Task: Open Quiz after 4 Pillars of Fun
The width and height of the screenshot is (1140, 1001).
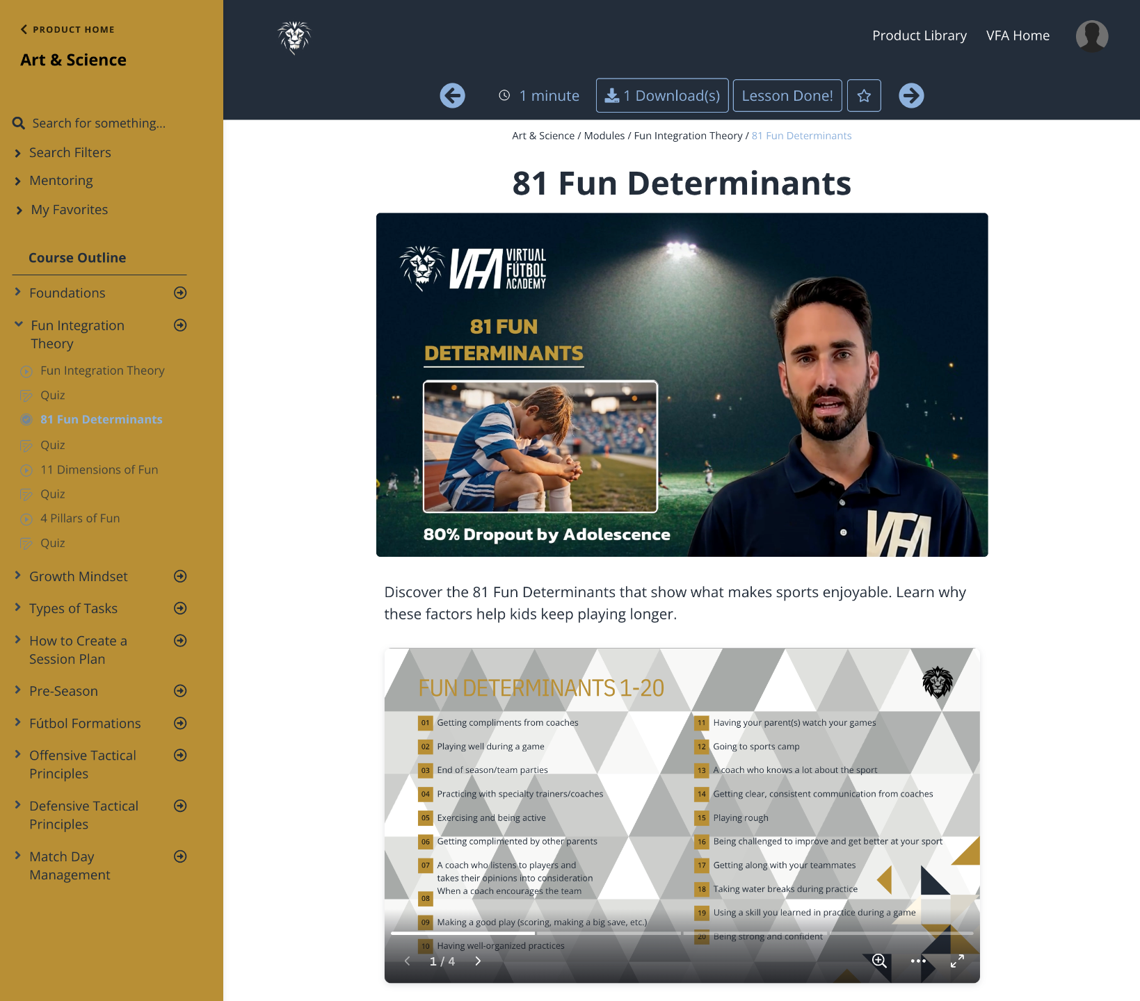Action: click(x=52, y=543)
